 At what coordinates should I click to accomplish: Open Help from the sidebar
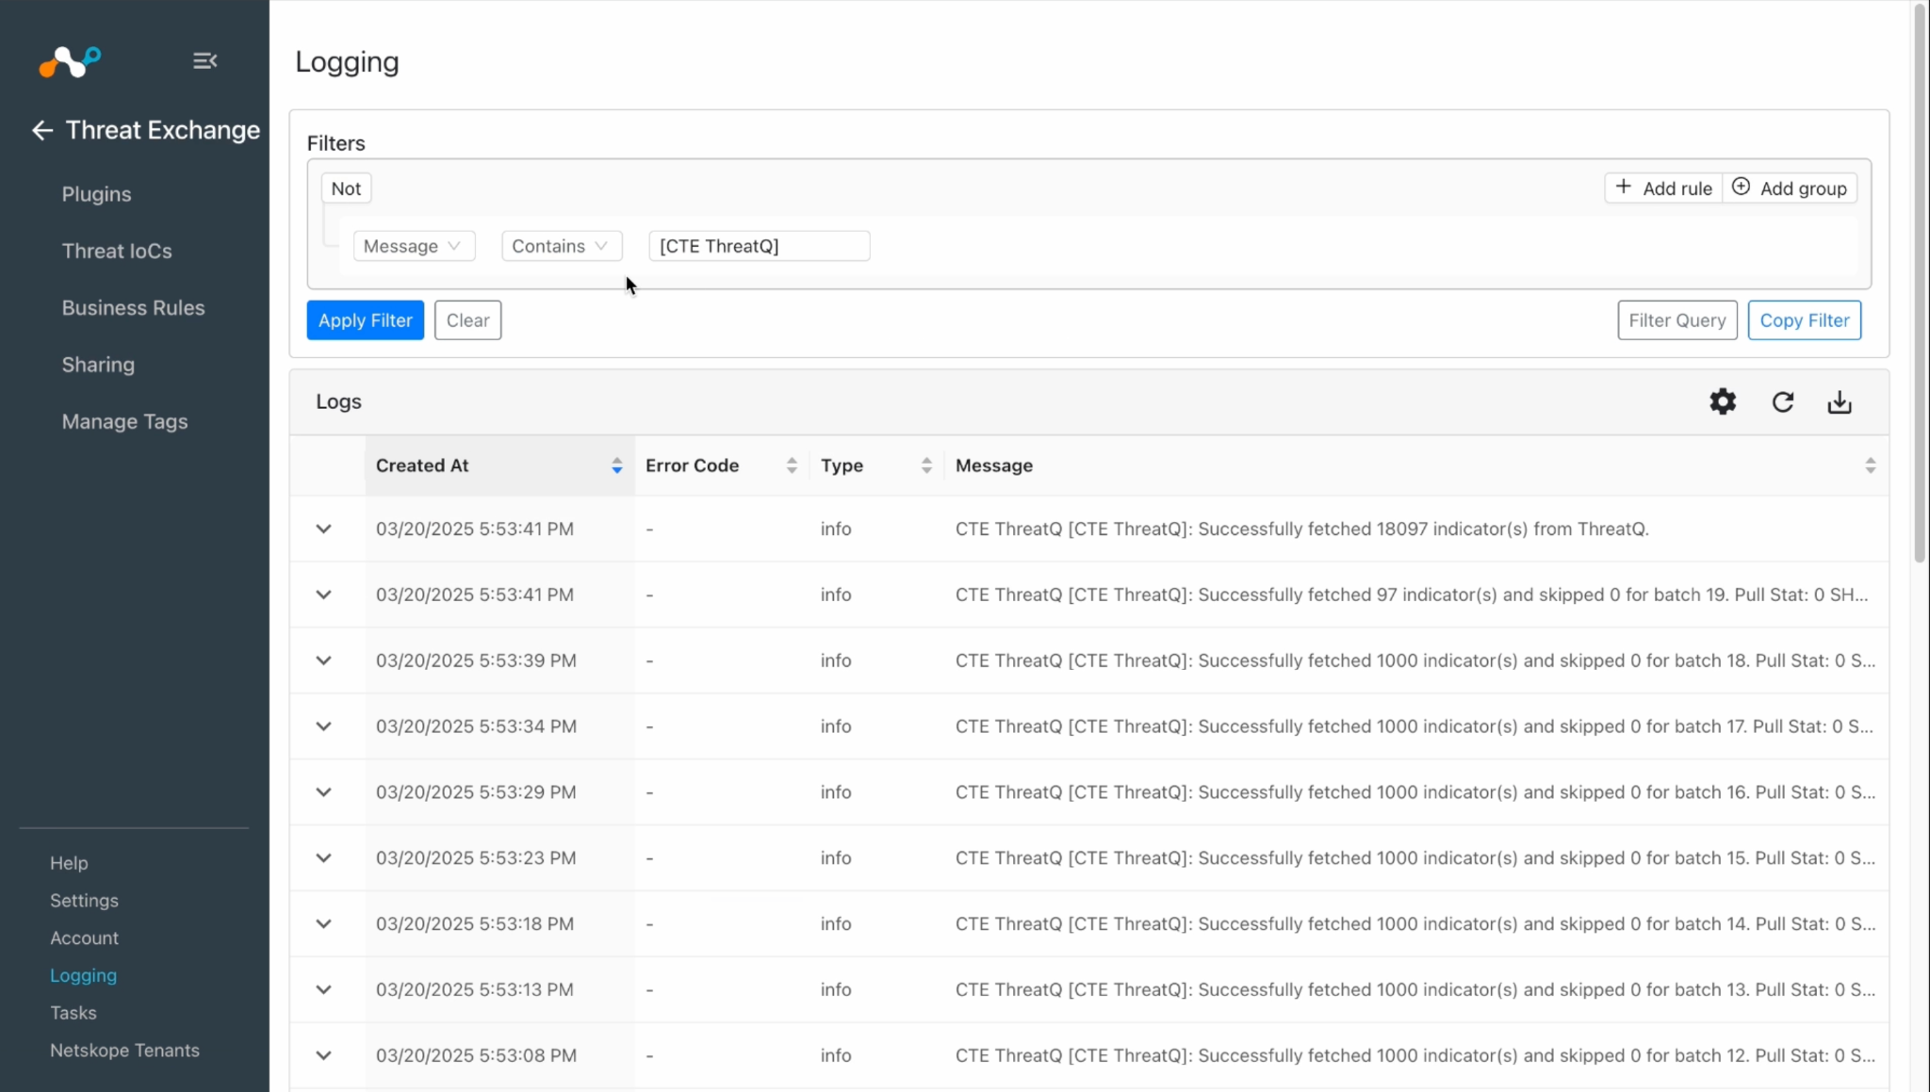click(69, 863)
